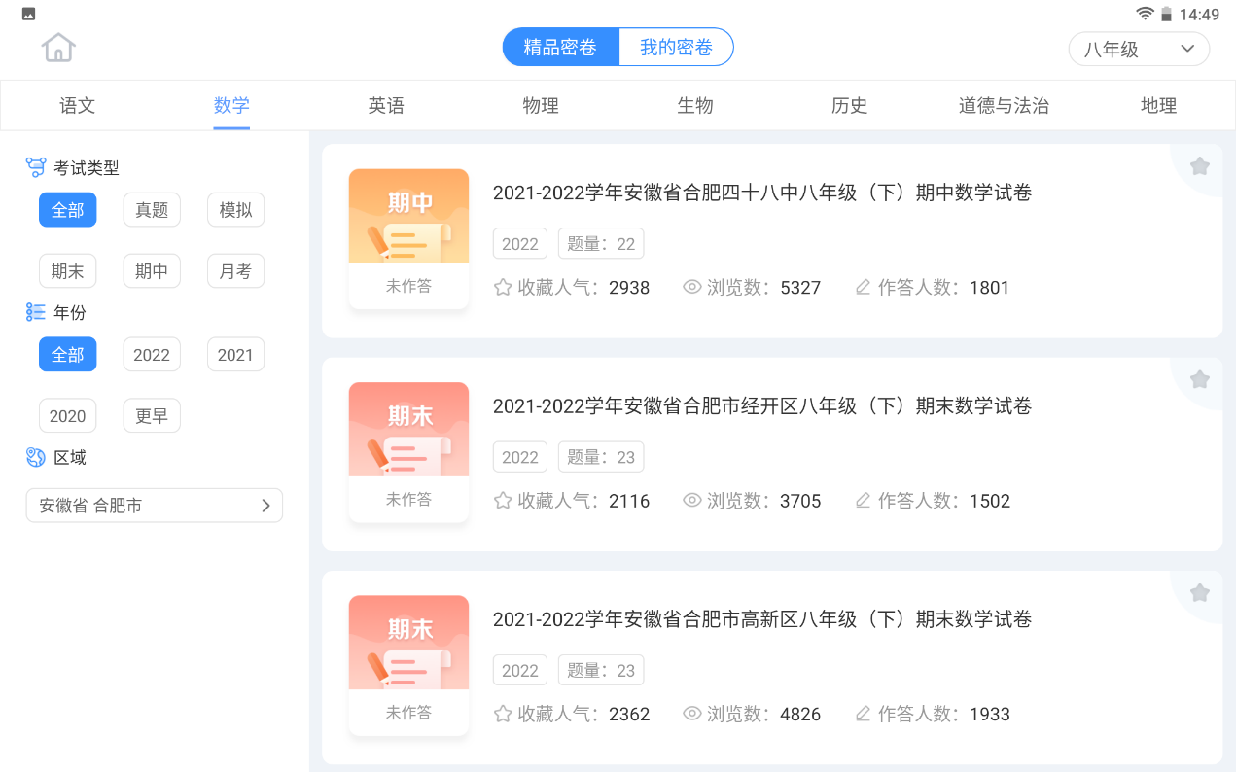This screenshot has width=1236, height=772.
Task: Switch to the 我的密卷 tab
Action: 676,47
